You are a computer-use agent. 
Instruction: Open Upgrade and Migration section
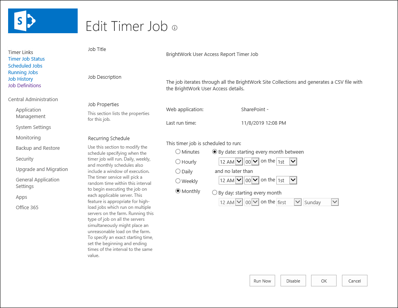point(42,169)
